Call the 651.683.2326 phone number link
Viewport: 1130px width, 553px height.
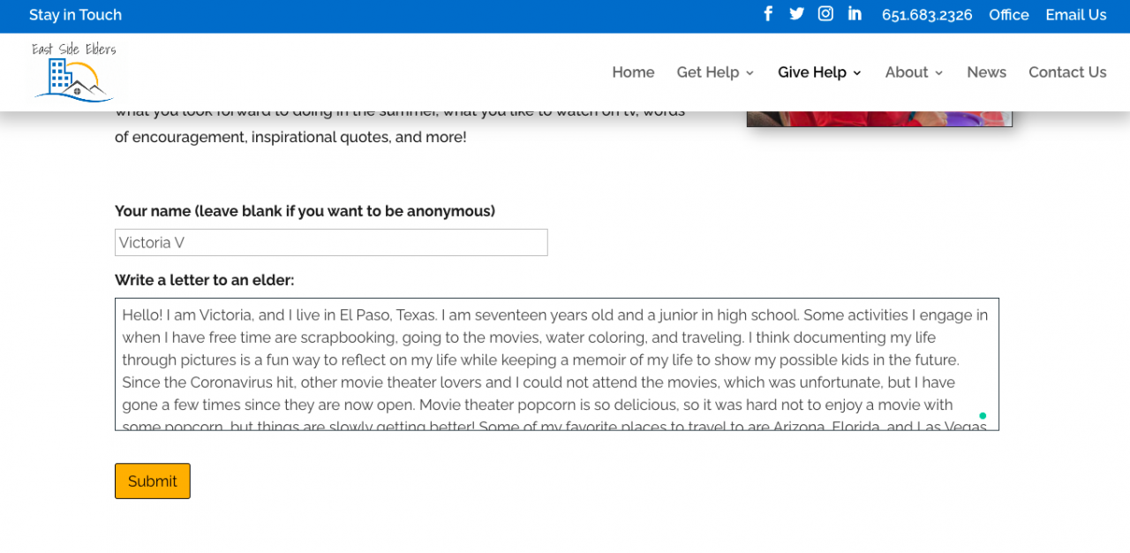pos(927,15)
